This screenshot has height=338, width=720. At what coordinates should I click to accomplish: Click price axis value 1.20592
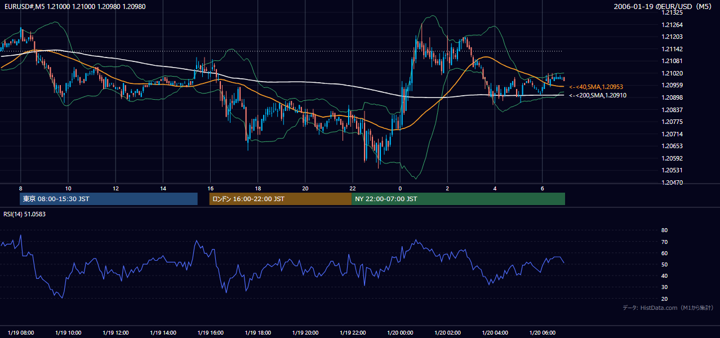click(673, 158)
